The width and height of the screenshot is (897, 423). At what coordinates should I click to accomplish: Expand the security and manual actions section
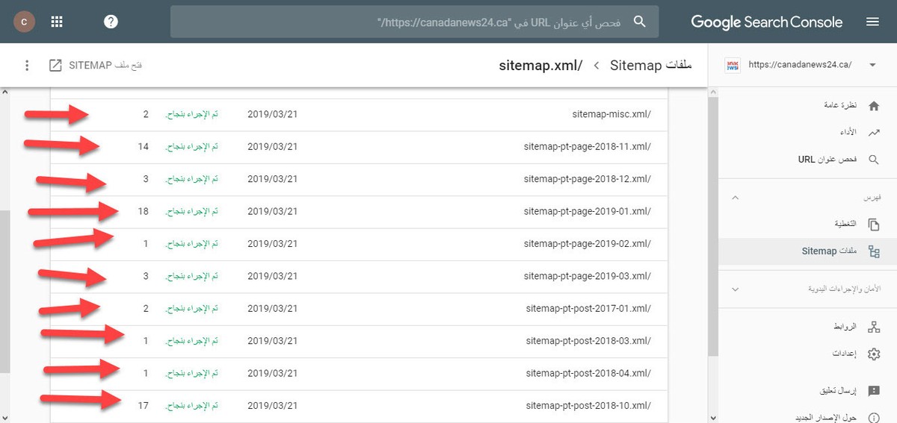pos(735,289)
